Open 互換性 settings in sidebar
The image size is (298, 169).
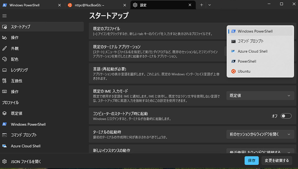pos(17,81)
